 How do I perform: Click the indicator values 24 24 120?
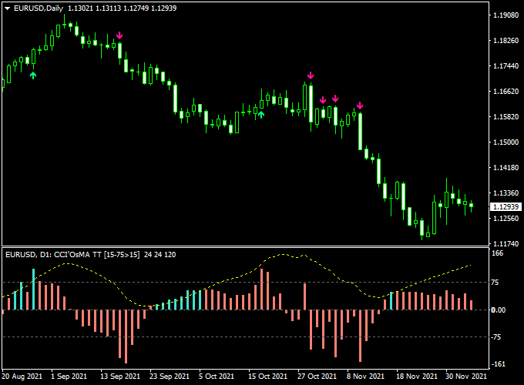pos(160,255)
